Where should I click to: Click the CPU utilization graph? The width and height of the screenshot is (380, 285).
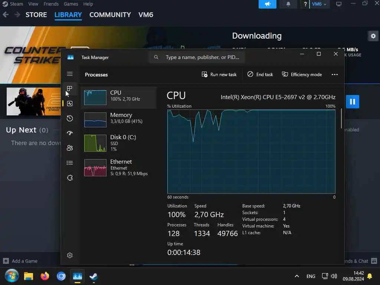click(x=251, y=151)
